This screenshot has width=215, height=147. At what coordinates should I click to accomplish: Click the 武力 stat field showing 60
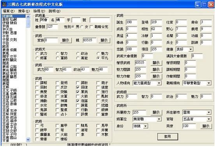point(49,69)
